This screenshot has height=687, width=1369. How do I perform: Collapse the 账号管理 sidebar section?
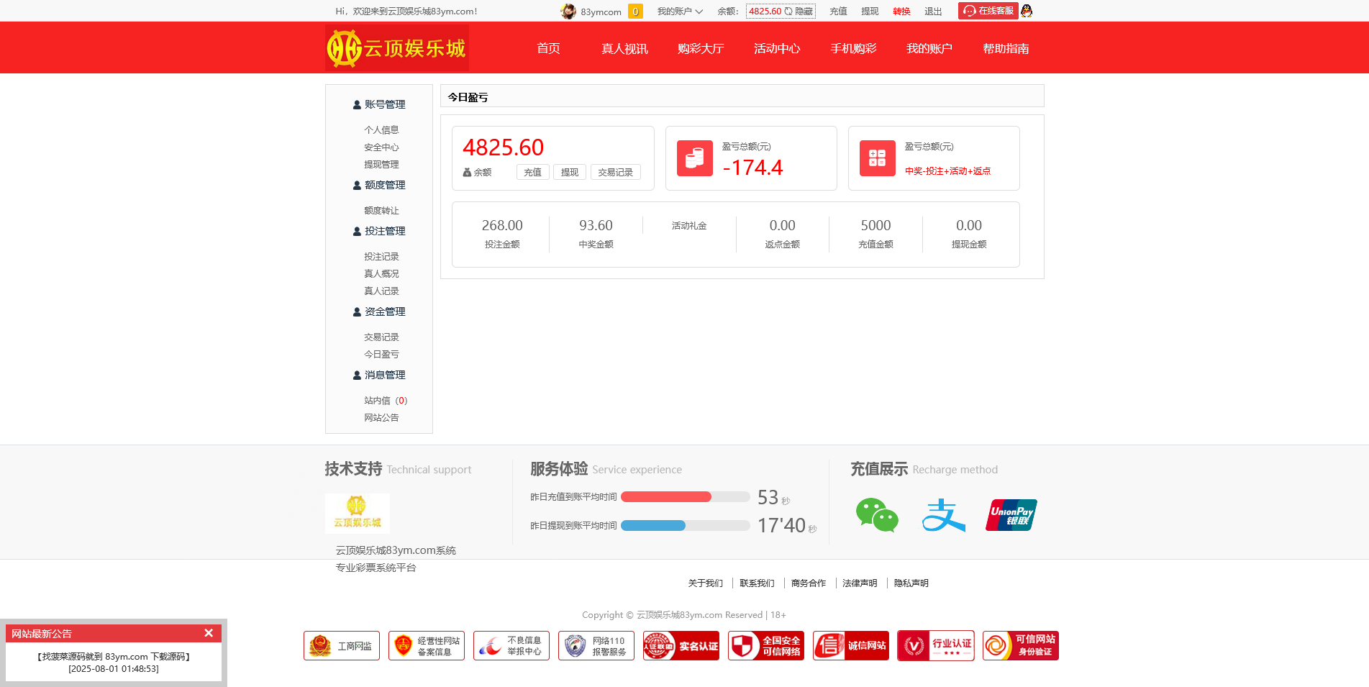click(379, 104)
